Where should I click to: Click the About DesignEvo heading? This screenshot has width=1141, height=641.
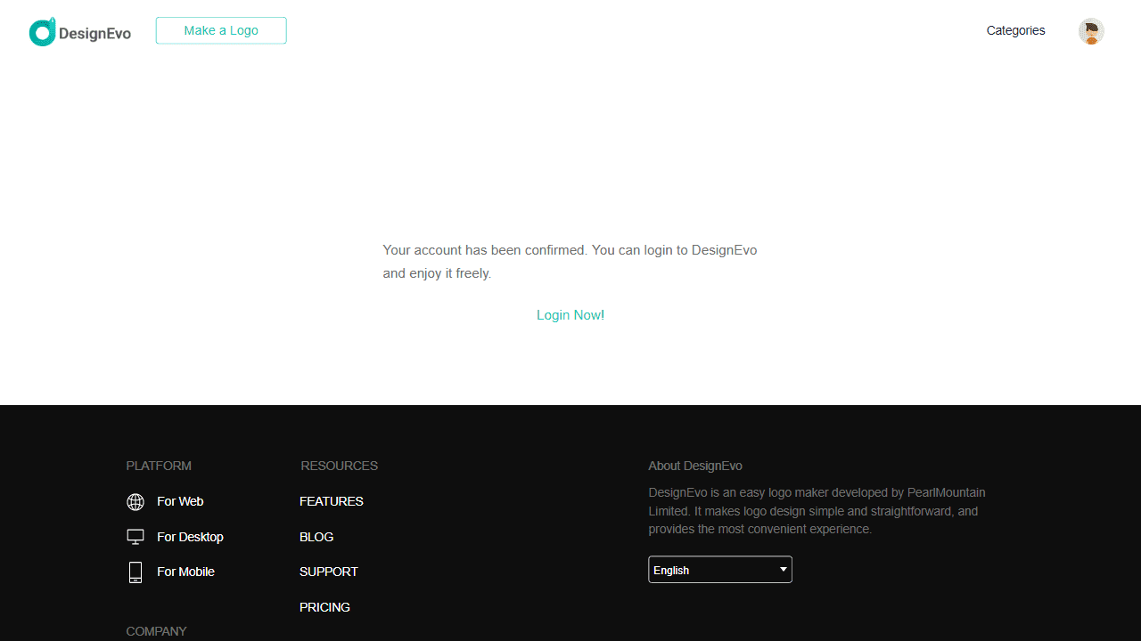point(694,466)
